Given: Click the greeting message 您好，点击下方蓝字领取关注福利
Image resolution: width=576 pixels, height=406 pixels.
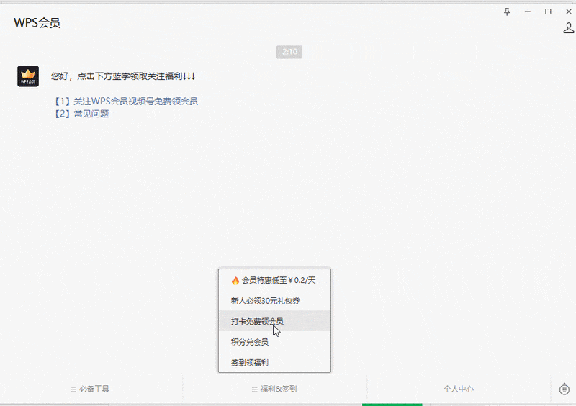Looking at the screenshot, I should [123, 76].
